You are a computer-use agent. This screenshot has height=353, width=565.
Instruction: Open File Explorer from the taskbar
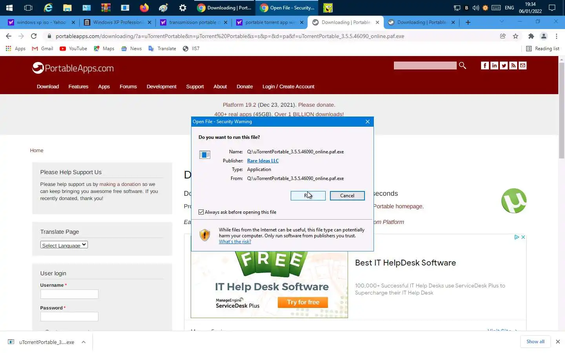pos(67,7)
